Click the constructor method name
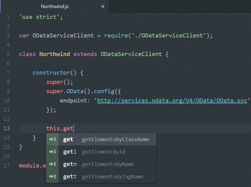Screen dimensions: 251x187 pos(51,73)
